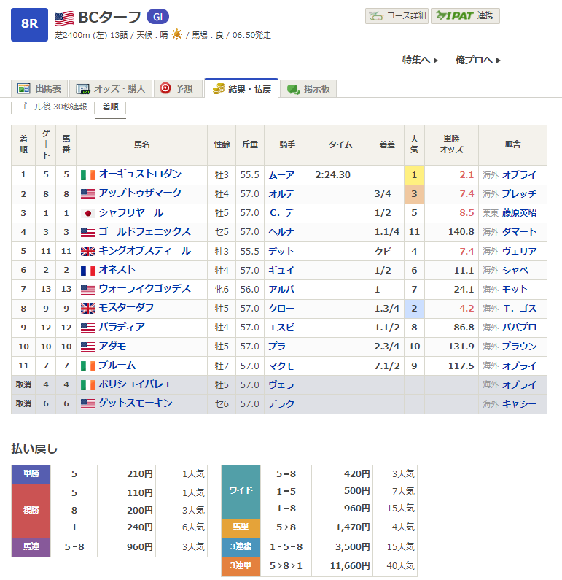Viewport: 562px width, 580px height.
Task: Expand the 俺プロへ arrow link
Action: point(478,60)
